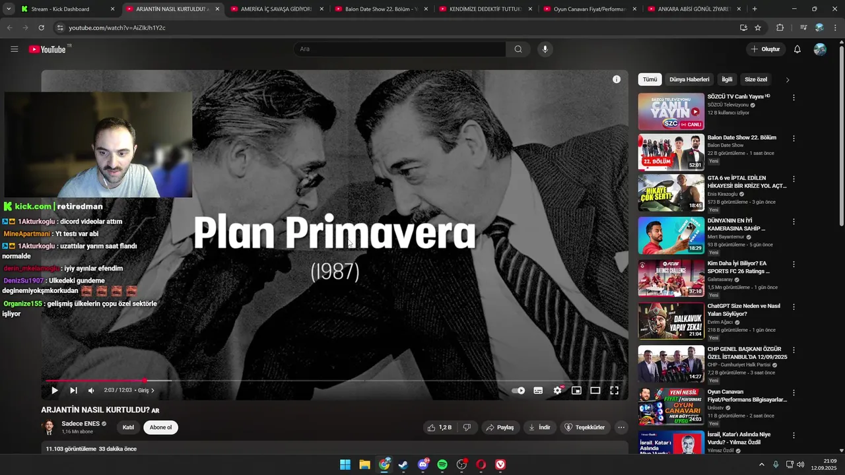The height and width of the screenshot is (475, 845).
Task: Enter full screen mode
Action: 614,391
